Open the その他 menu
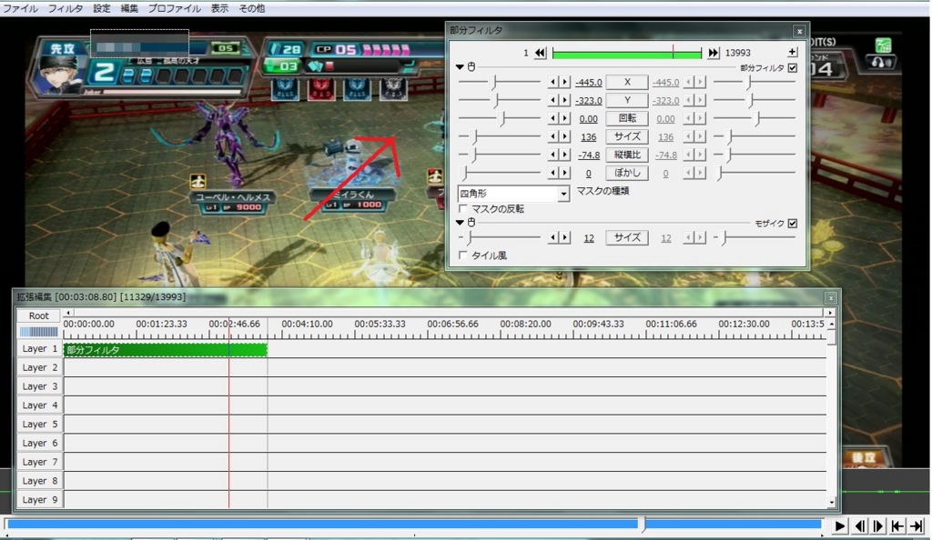932x540 pixels. point(251,8)
